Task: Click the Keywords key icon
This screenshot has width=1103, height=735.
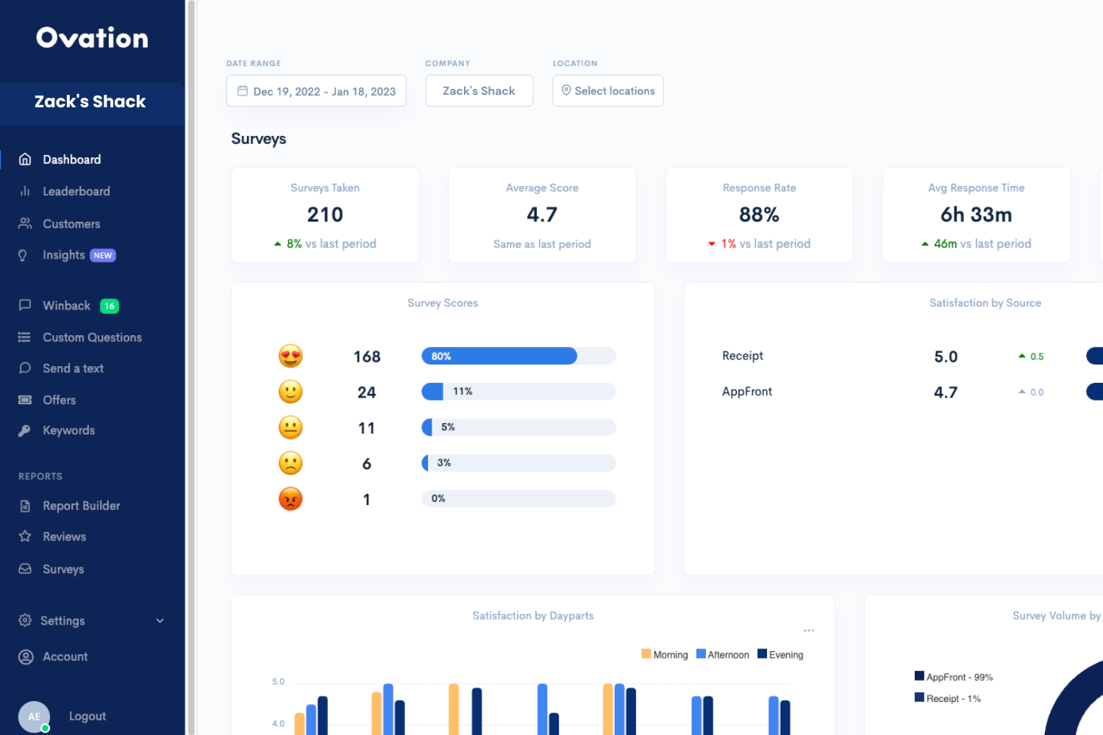Action: point(25,431)
